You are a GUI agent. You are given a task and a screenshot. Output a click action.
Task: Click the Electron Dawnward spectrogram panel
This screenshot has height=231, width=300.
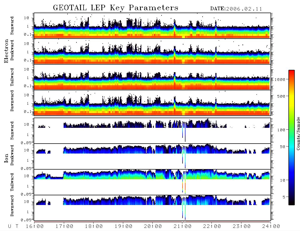(152, 103)
